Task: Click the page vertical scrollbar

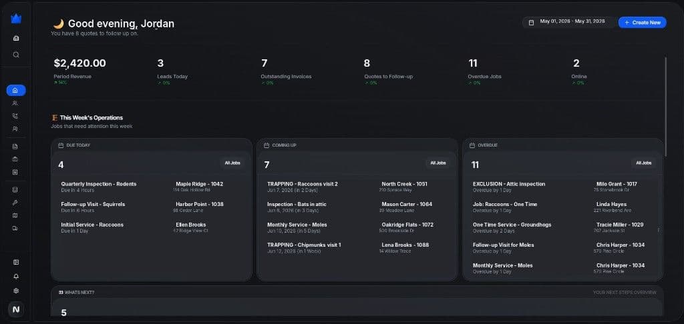Action: pyautogui.click(x=665, y=107)
